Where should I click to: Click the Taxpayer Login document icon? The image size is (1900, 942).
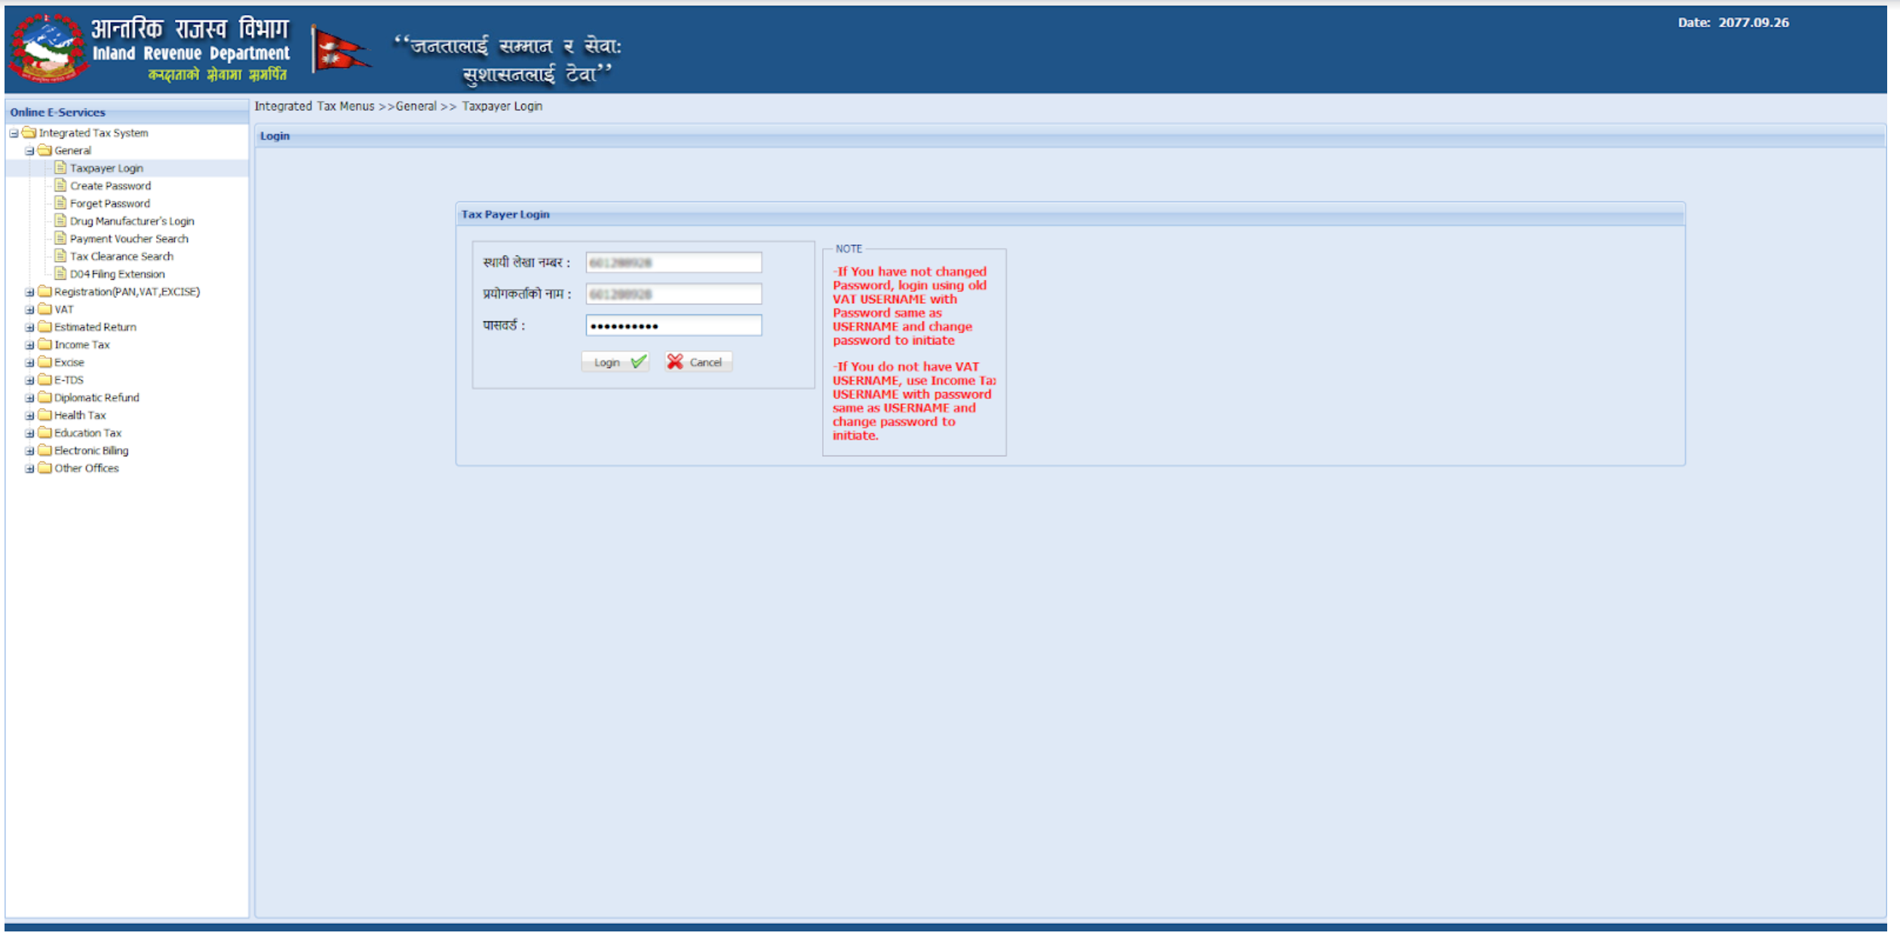click(x=61, y=168)
